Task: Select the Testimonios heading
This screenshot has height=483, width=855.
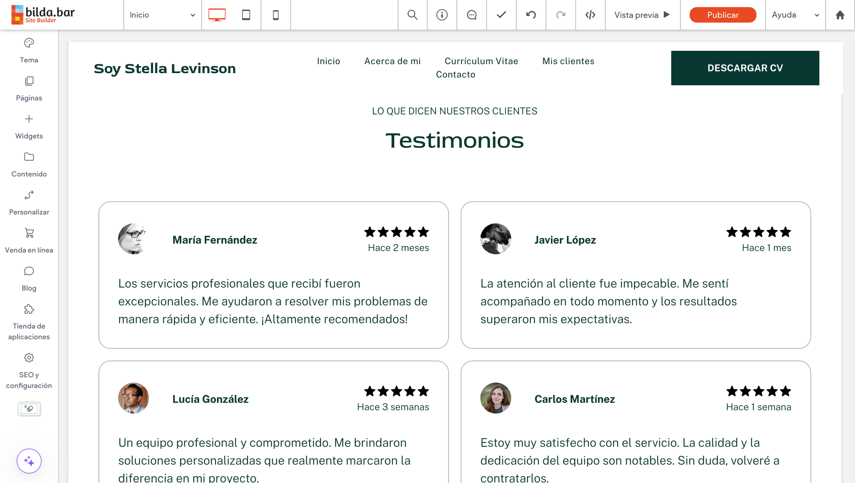Action: [x=455, y=140]
